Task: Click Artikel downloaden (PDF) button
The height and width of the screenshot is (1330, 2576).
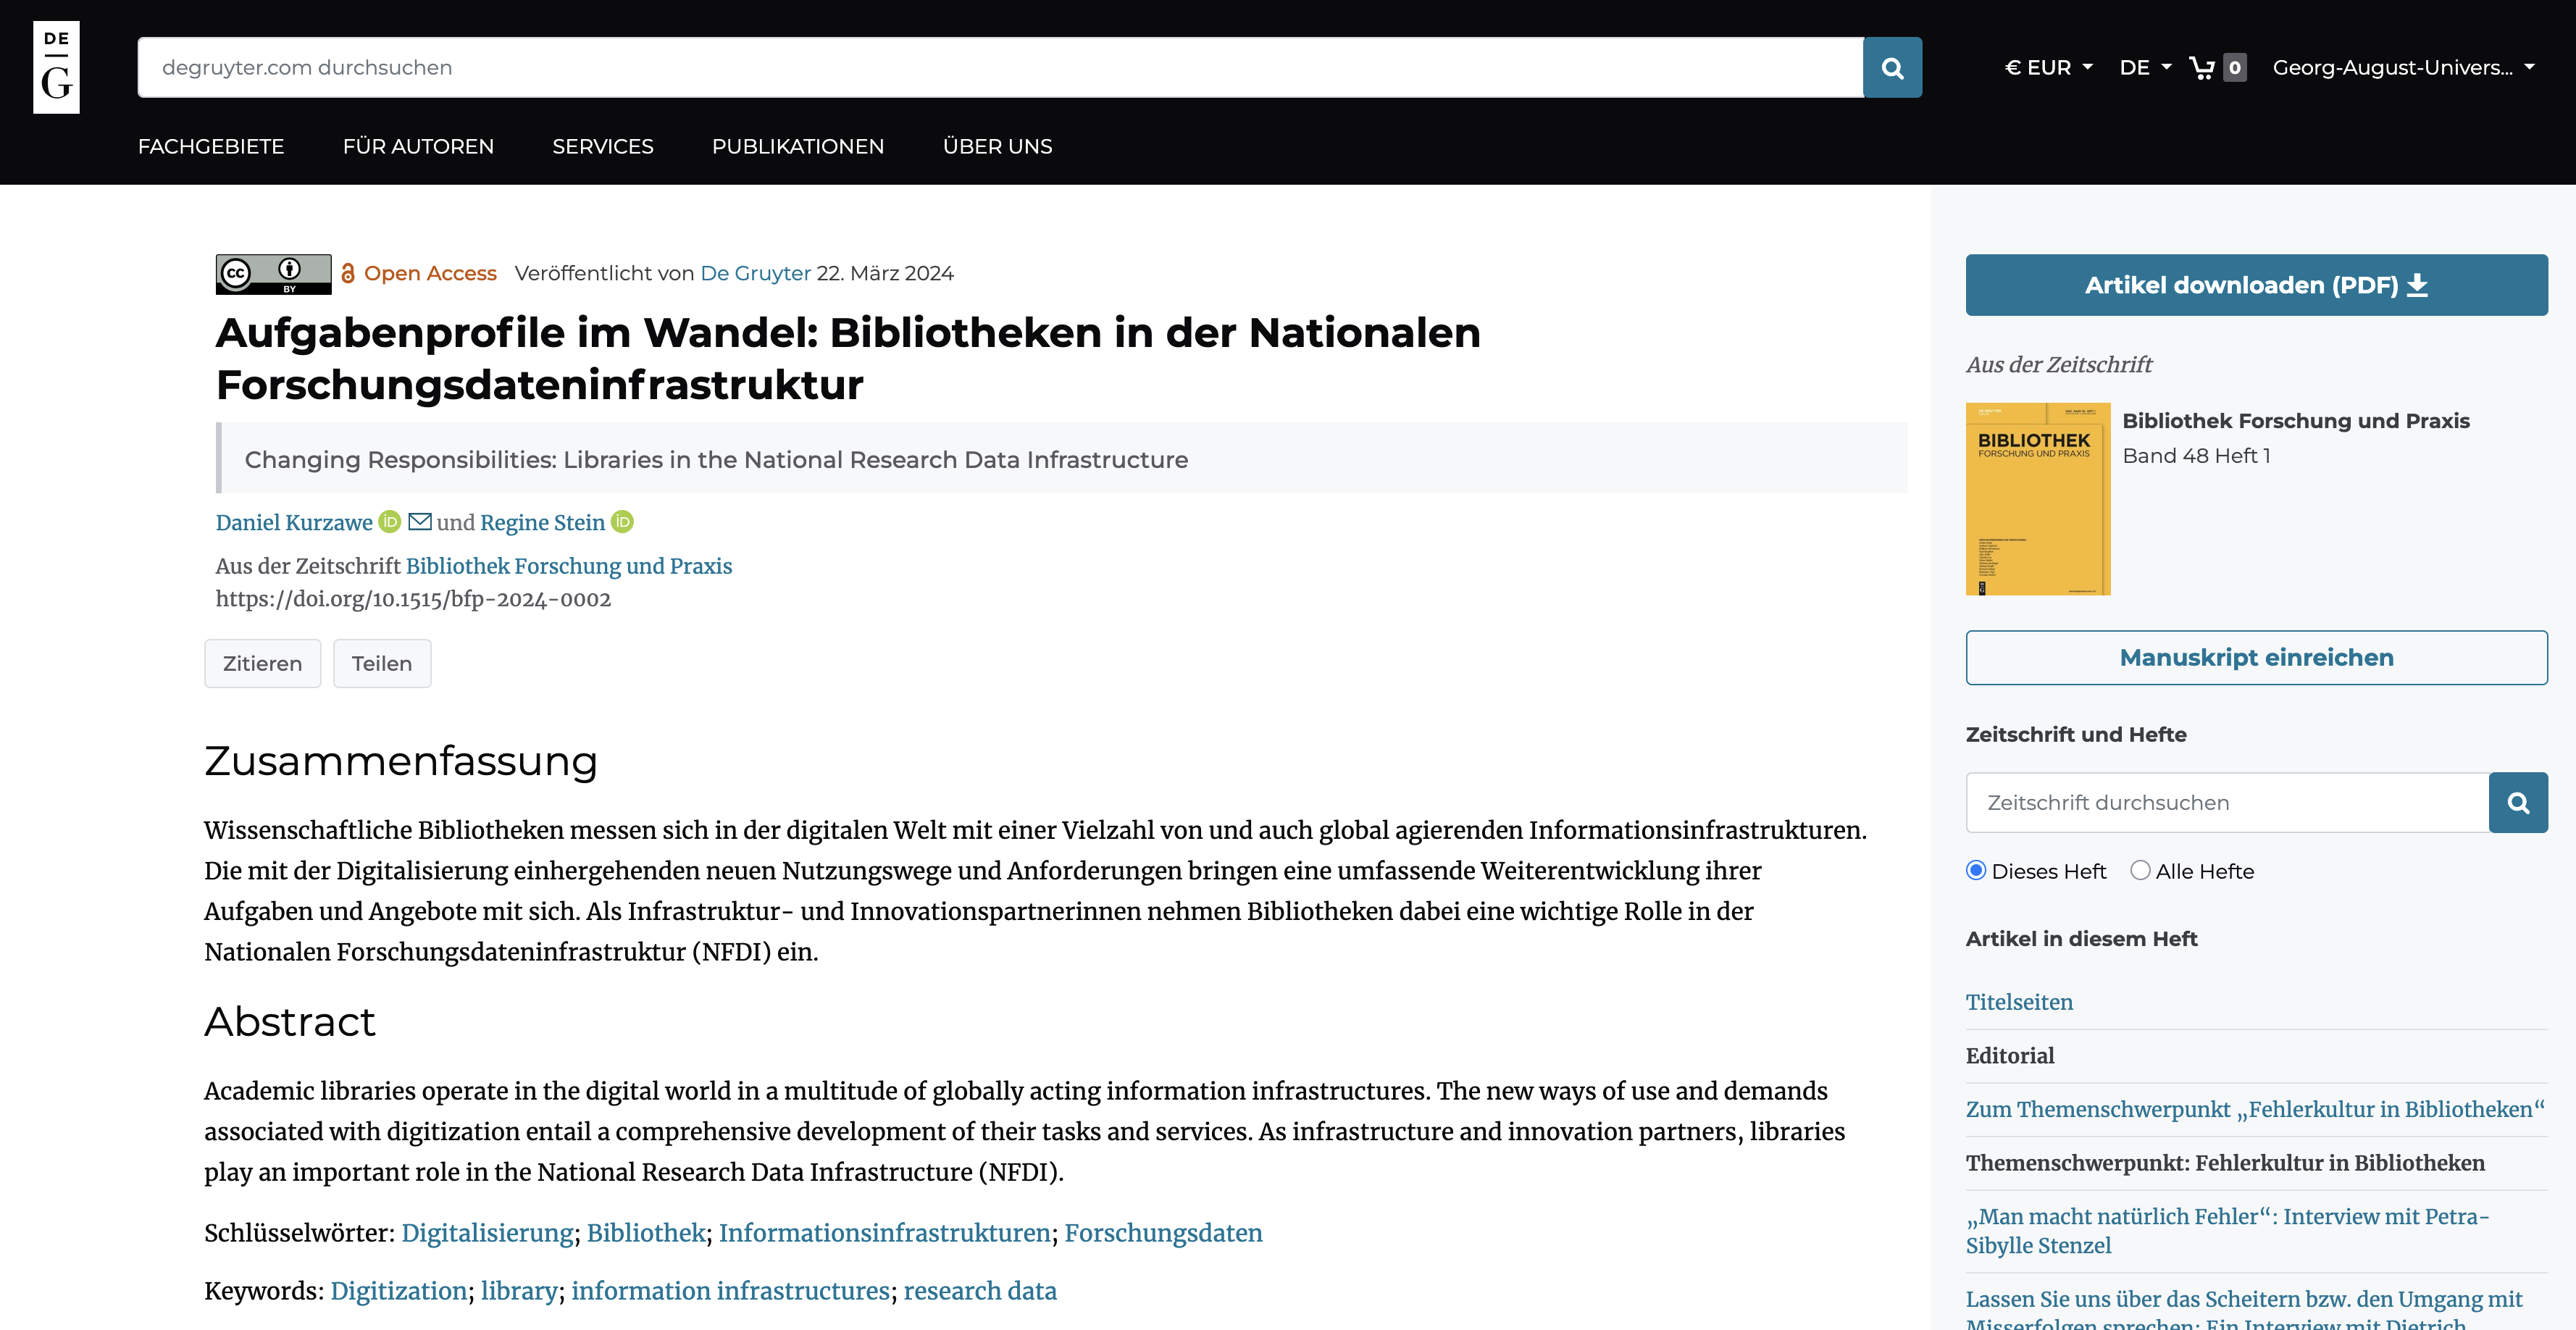Action: pos(2255,285)
